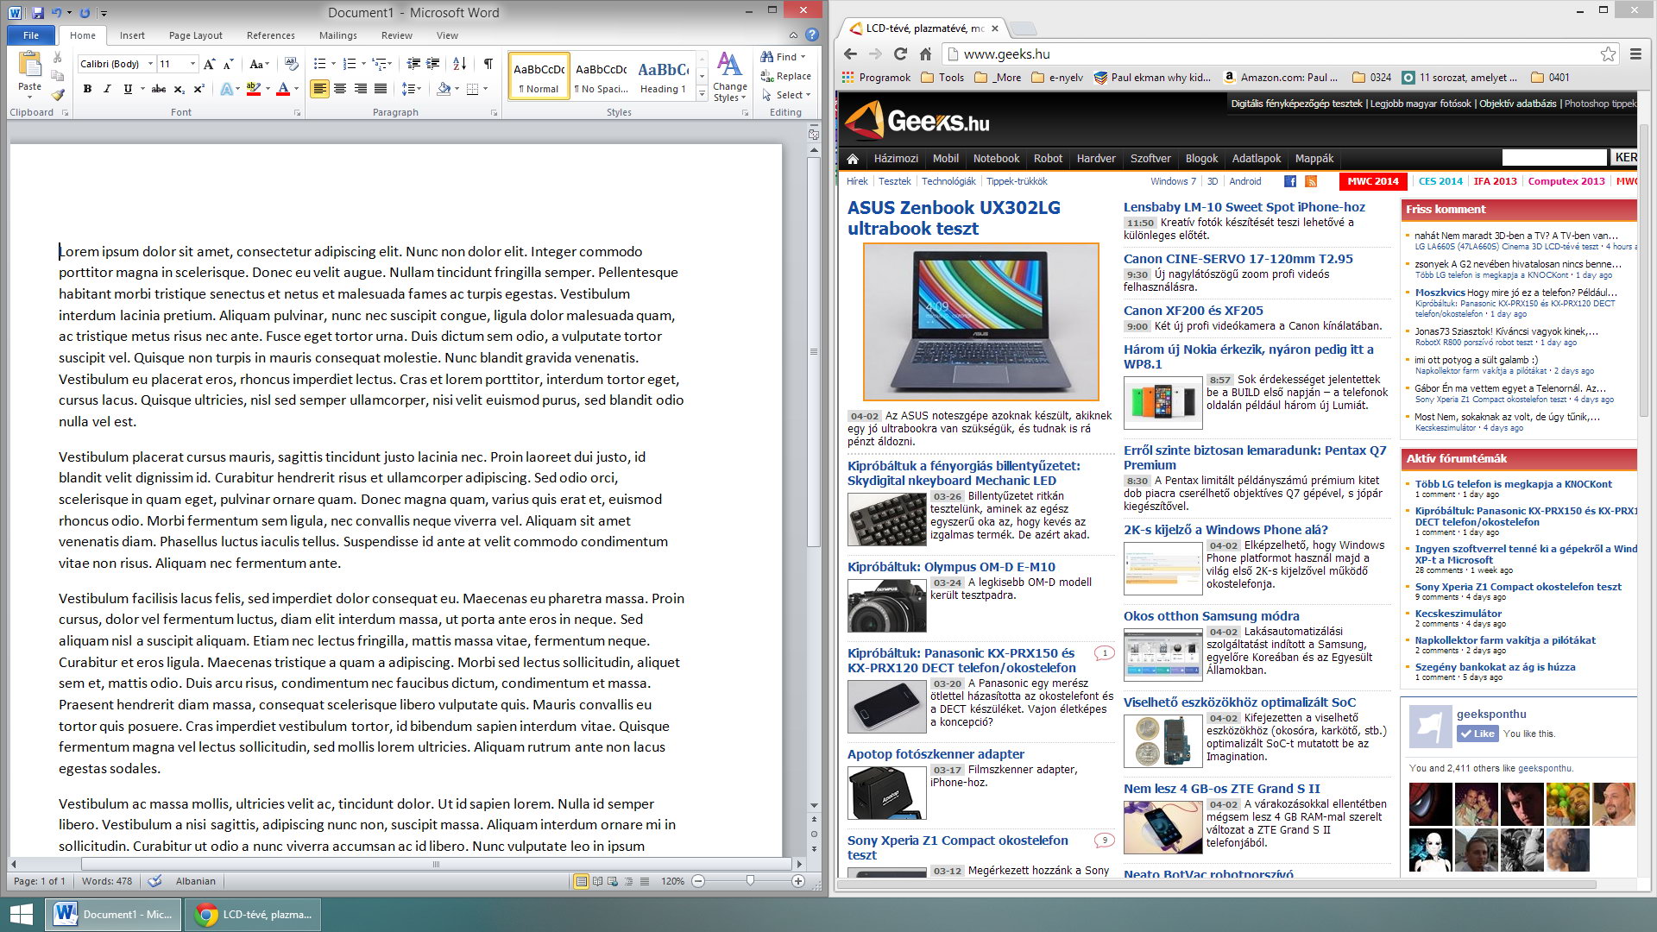Open Chrome home page button

pos(925,54)
